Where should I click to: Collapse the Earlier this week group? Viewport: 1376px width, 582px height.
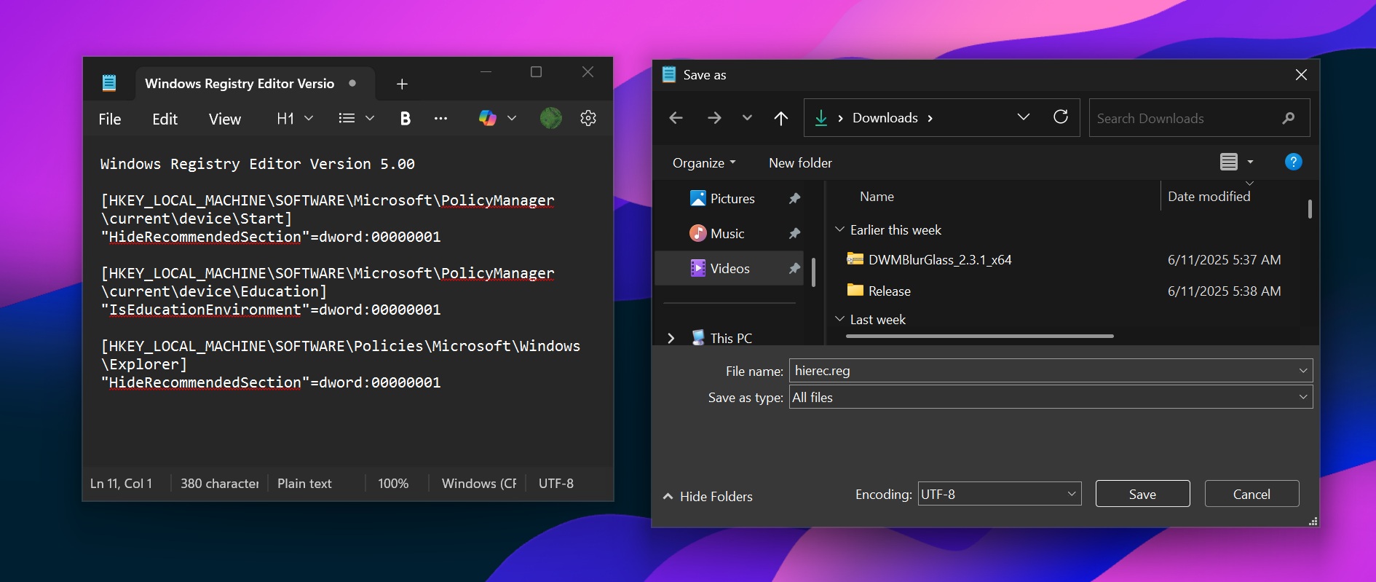839,229
